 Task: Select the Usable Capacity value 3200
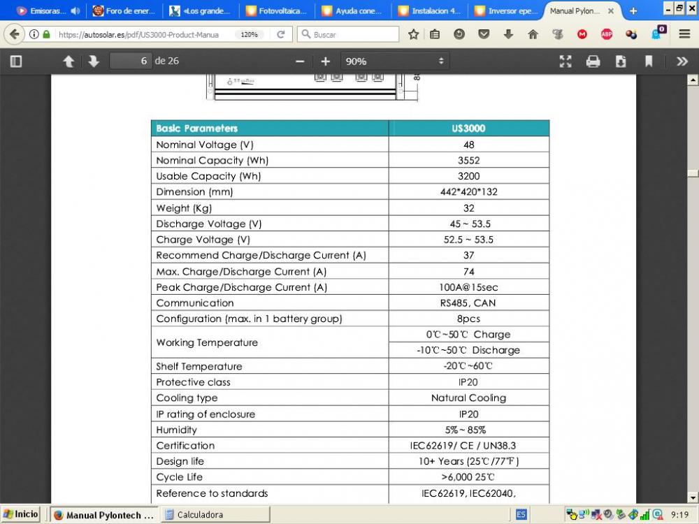pos(468,176)
